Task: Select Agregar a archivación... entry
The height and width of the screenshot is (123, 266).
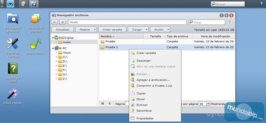Action: pyautogui.click(x=155, y=80)
